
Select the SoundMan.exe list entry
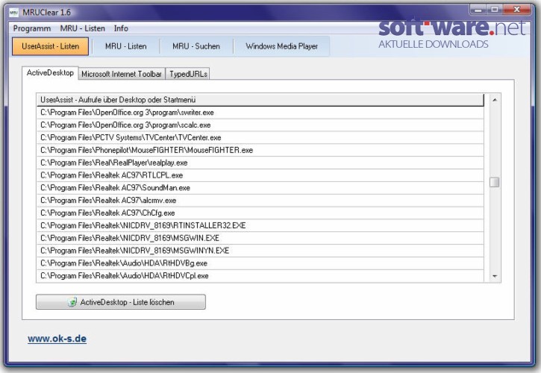pos(260,188)
